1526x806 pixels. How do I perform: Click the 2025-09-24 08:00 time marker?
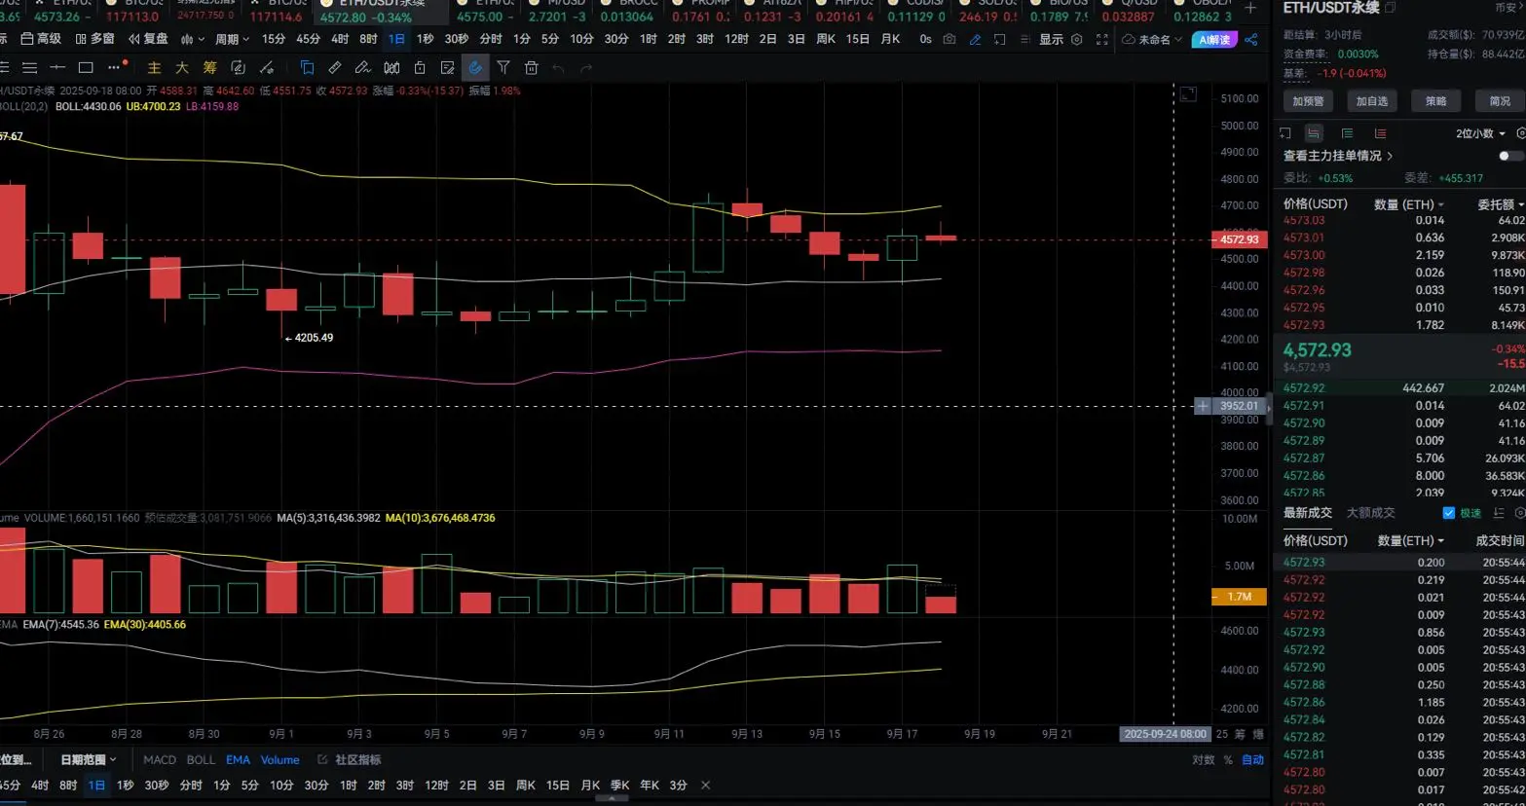click(1165, 734)
